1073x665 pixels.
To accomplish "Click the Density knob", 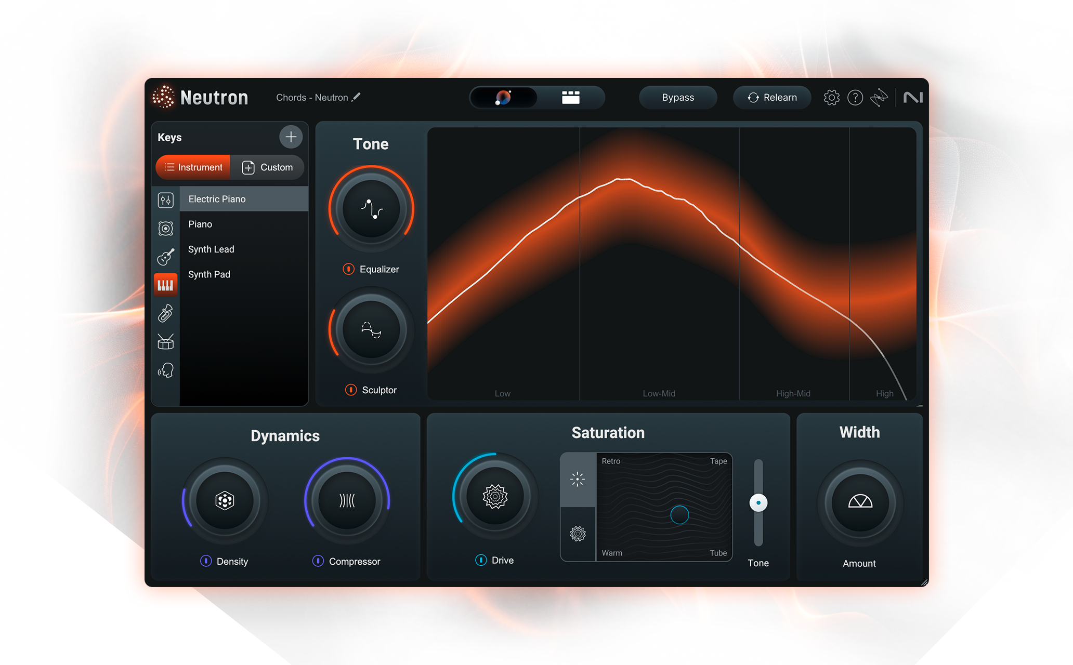I will (x=225, y=500).
